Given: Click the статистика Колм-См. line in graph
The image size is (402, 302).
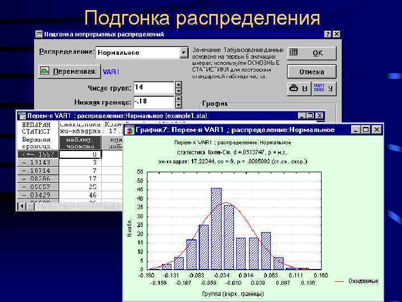Looking at the screenshot, I should point(232,152).
